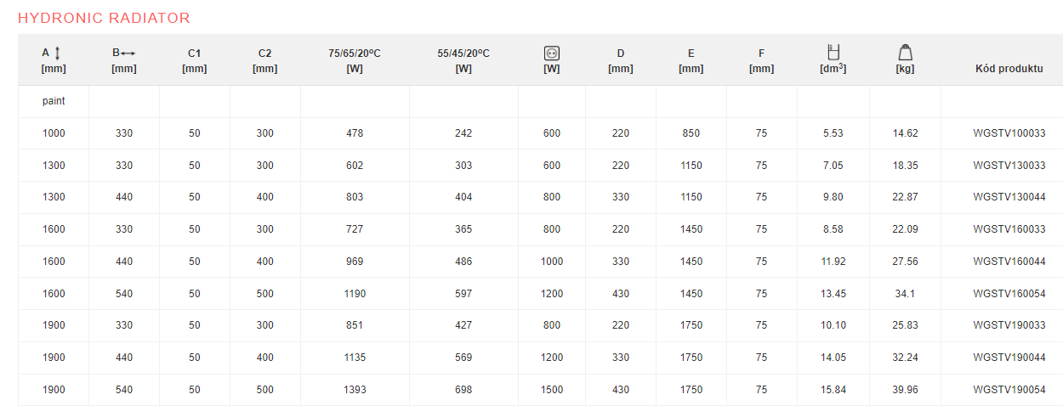This screenshot has width=1063, height=417.
Task: Select the HYDRONIC RADIATOR heading
Action: click(104, 18)
